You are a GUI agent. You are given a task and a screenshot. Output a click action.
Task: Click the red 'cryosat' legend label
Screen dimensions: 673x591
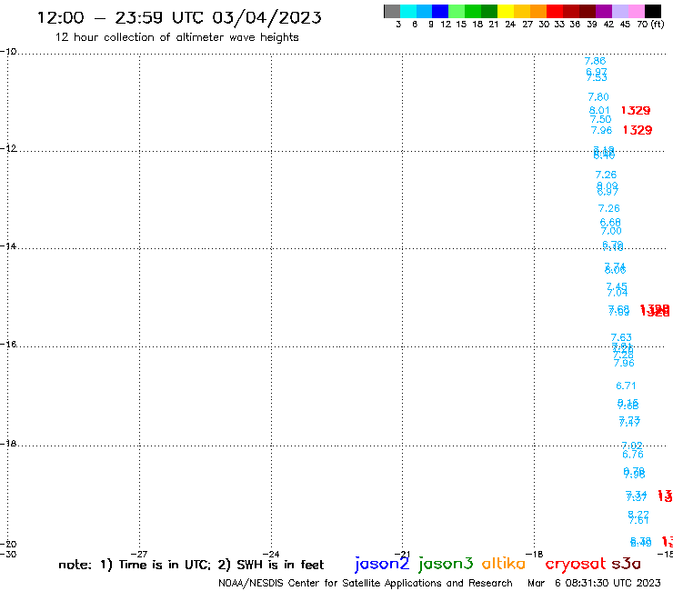(576, 565)
